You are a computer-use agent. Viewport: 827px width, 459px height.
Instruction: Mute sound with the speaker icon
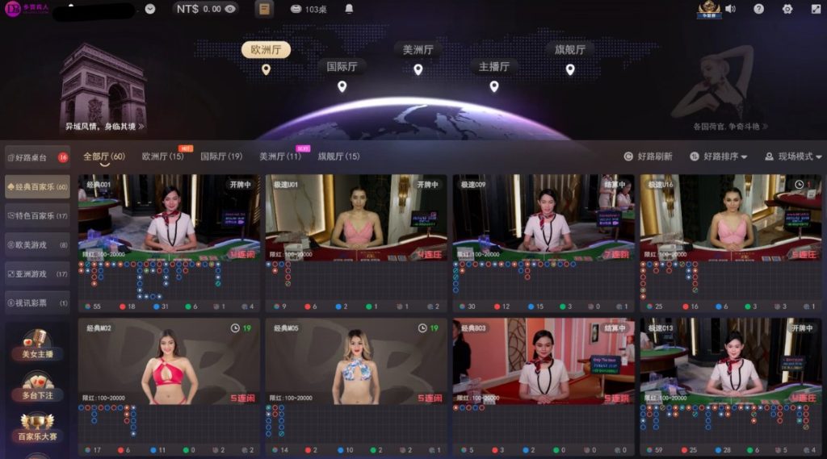pos(730,9)
